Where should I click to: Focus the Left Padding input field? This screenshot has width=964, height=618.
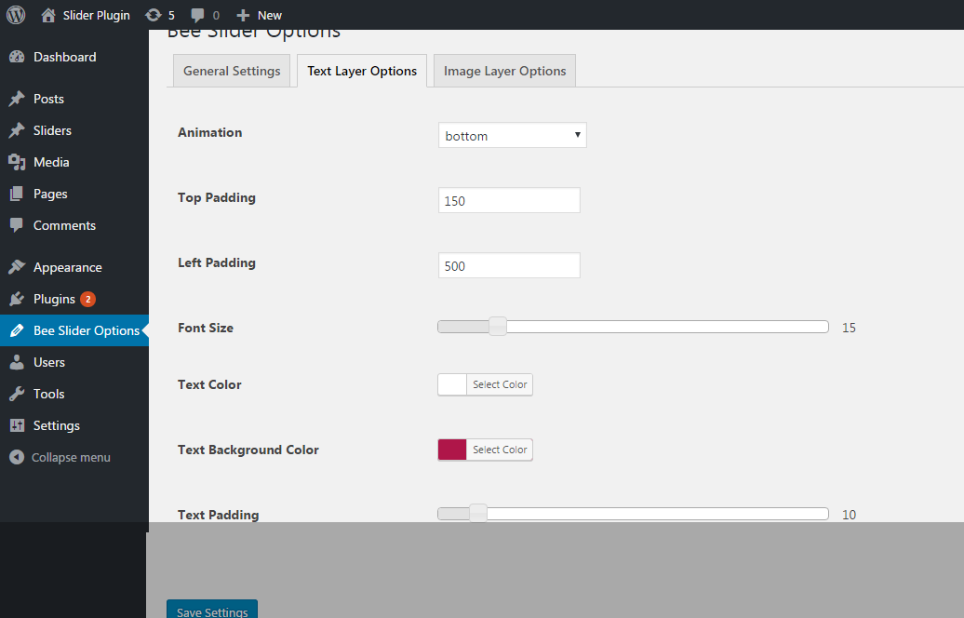tap(509, 266)
